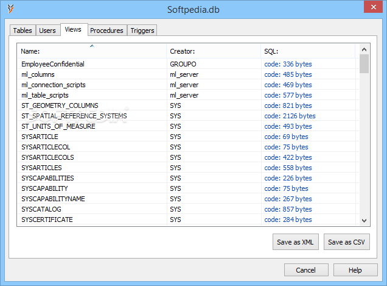Viewport: 387px width, 286px height.
Task: Sort by the SQL column header
Action: (x=308, y=51)
